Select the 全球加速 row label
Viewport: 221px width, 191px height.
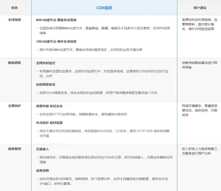15,20
